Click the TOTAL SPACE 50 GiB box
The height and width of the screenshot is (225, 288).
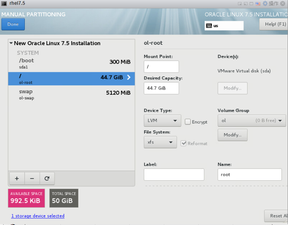click(64, 198)
